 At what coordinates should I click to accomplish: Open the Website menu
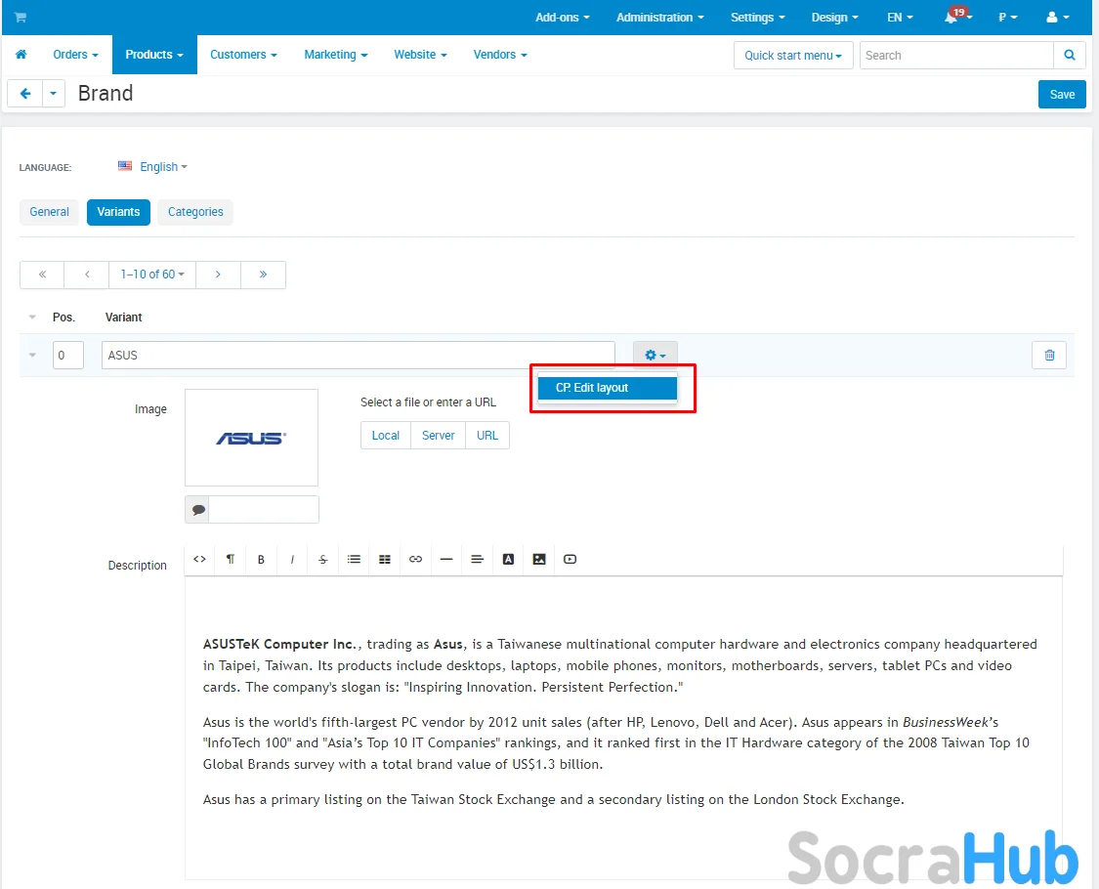click(420, 55)
